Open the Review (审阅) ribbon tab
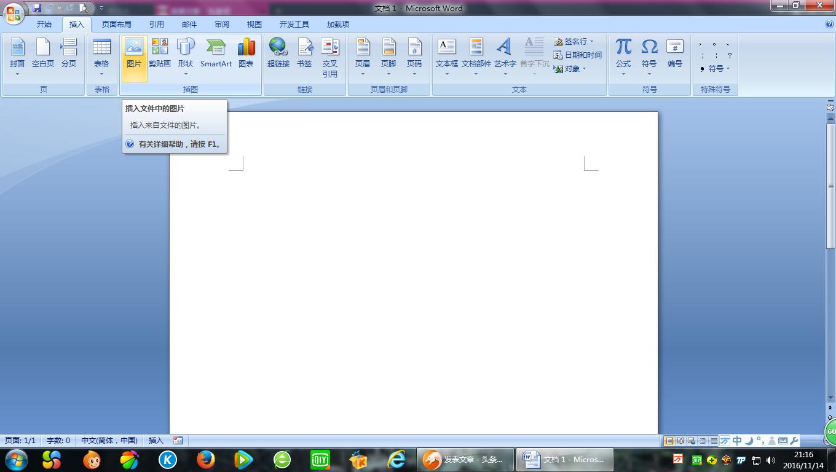The height and width of the screenshot is (472, 836). 222,25
